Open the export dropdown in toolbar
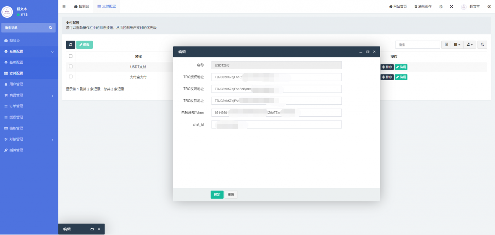 [x=469, y=45]
